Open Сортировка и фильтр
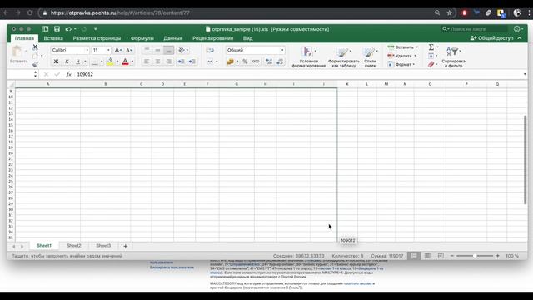The image size is (533, 300). click(x=453, y=57)
